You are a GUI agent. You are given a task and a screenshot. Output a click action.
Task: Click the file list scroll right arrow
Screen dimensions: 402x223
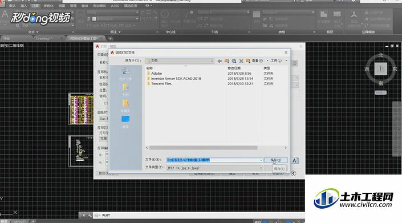(286, 148)
